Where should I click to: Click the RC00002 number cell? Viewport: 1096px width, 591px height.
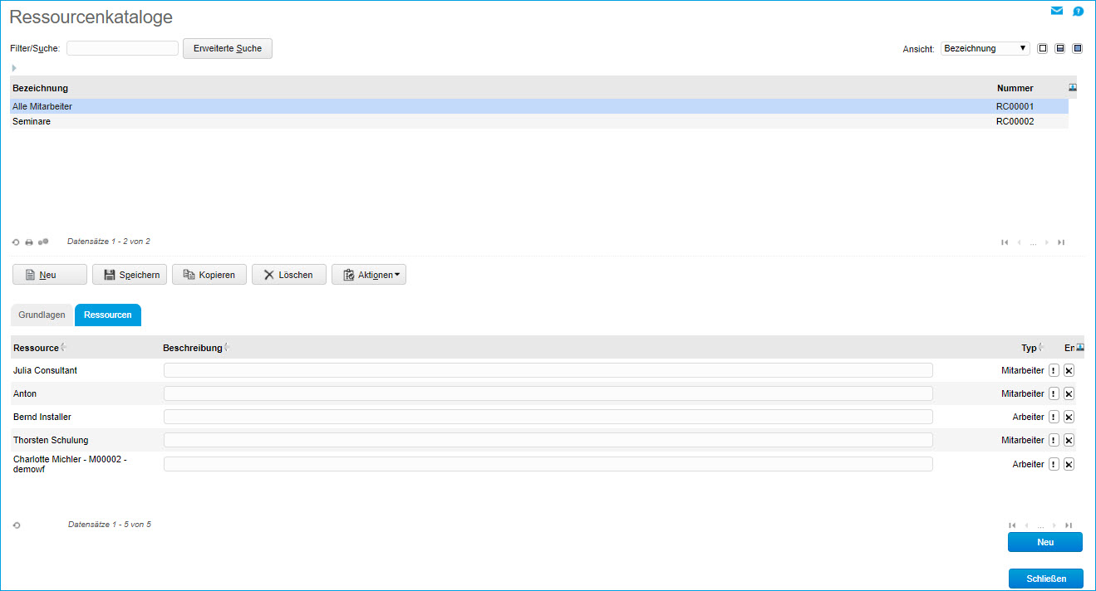point(1015,121)
